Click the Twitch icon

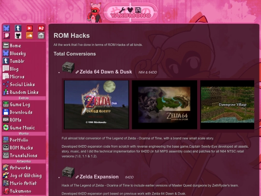pyautogui.click(x=6, y=35)
